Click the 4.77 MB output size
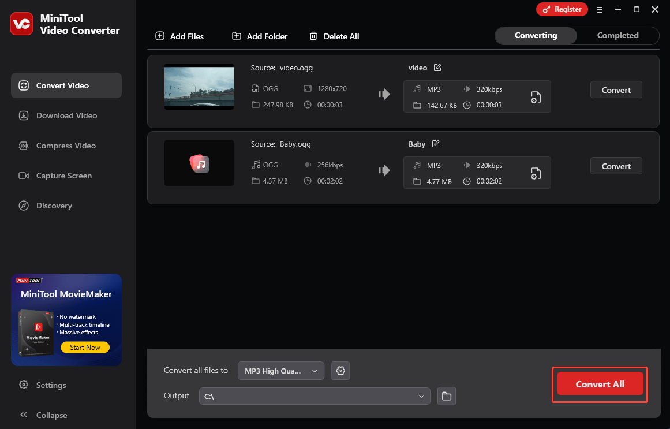Image resolution: width=670 pixels, height=429 pixels. point(439,181)
